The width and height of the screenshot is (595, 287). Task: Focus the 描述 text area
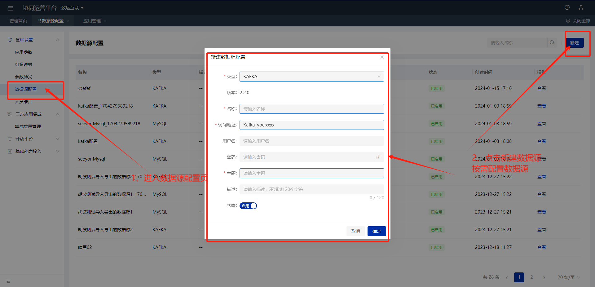tap(312, 189)
